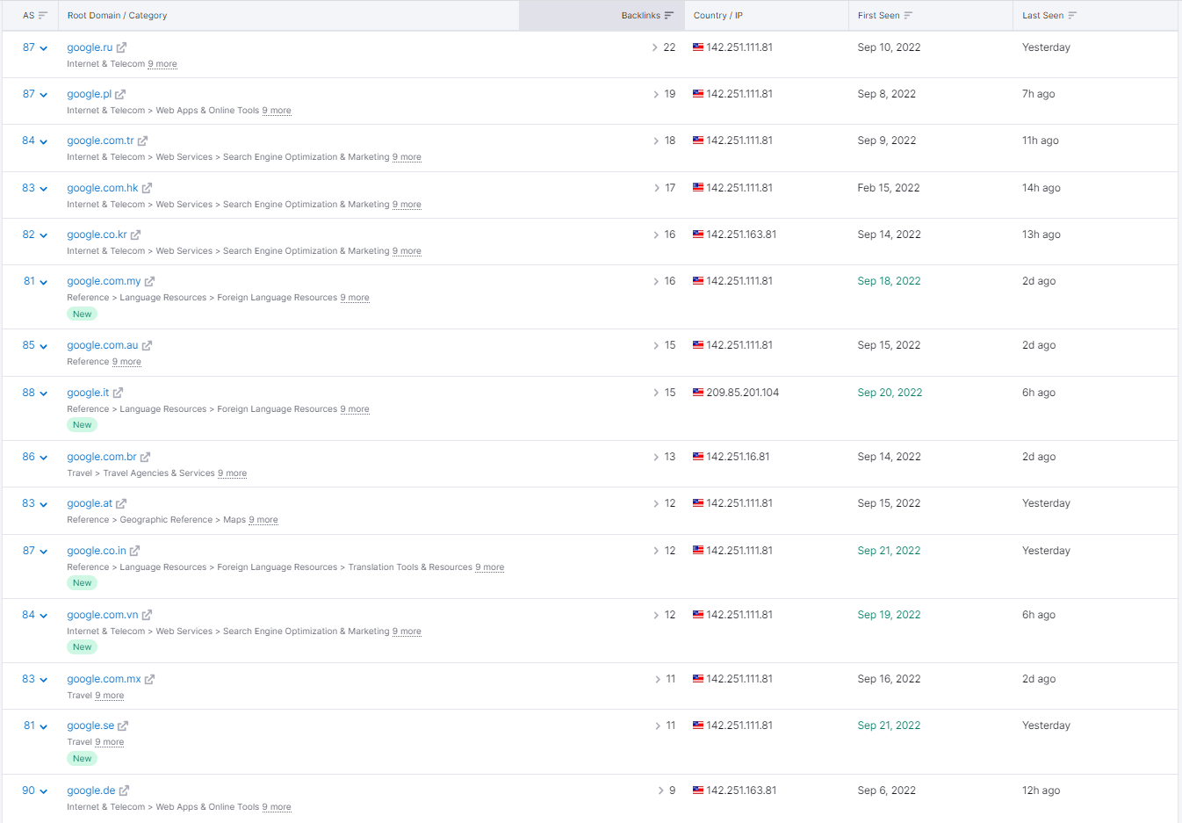This screenshot has width=1182, height=823.
Task: Show 9 more categories for google.com.au
Action: (x=126, y=362)
